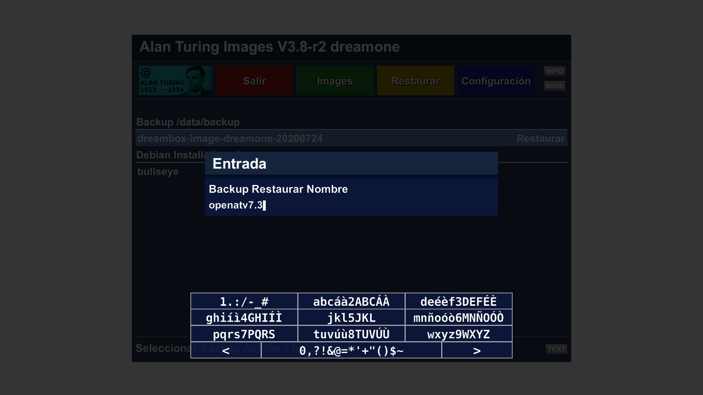
Task: Click the INFO key icon
Action: 554,71
